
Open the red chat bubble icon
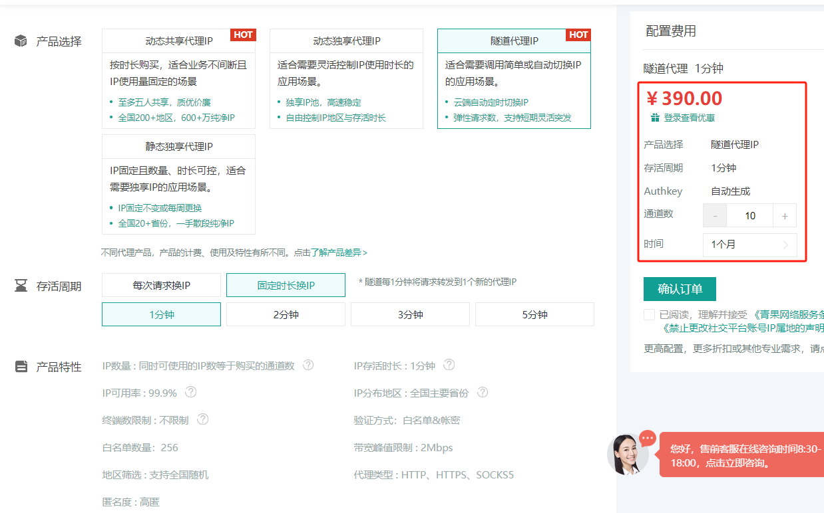(x=648, y=438)
